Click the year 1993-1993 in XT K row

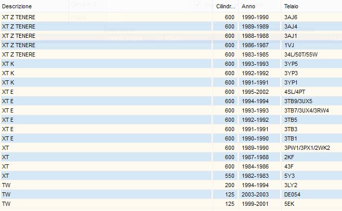[x=255, y=64]
